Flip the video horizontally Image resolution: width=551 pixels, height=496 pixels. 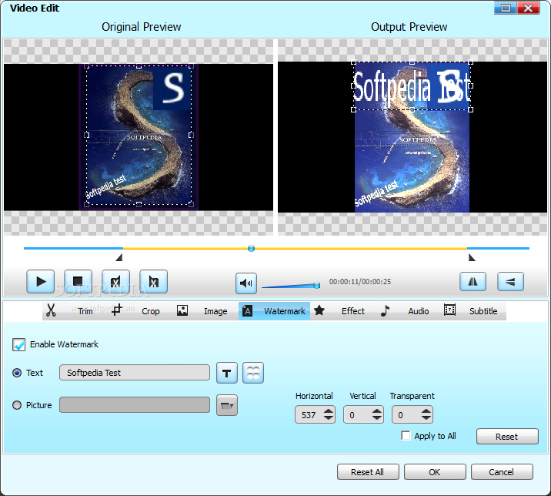(473, 281)
